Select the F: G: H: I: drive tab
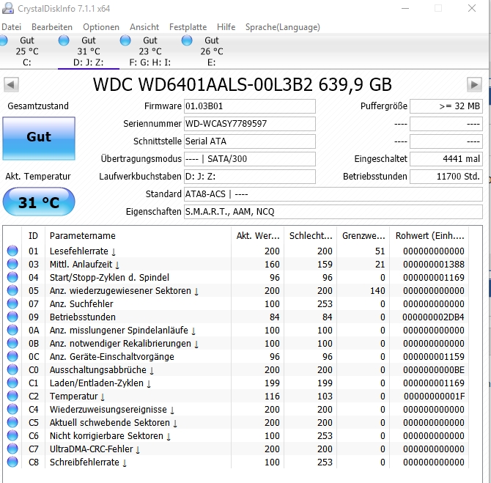The width and height of the screenshot is (491, 483). click(x=149, y=51)
